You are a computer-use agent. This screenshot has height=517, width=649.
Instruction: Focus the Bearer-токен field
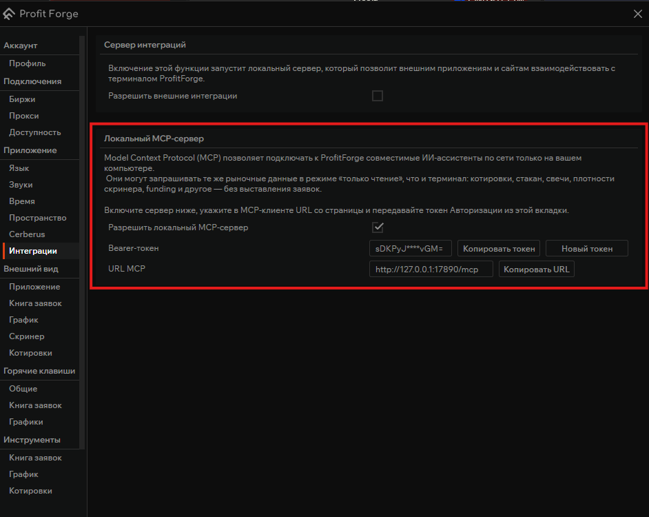tap(410, 249)
